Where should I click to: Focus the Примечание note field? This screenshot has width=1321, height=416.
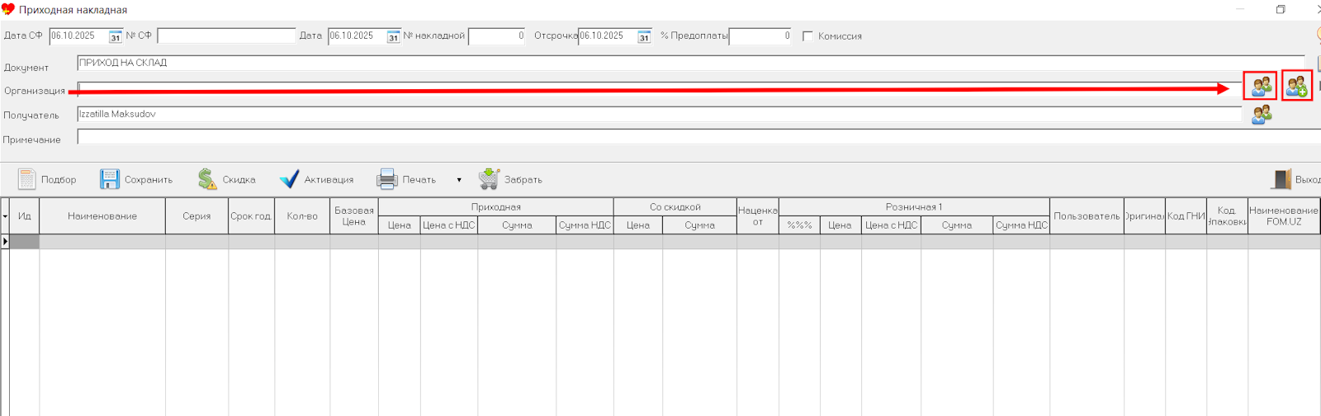click(x=698, y=137)
